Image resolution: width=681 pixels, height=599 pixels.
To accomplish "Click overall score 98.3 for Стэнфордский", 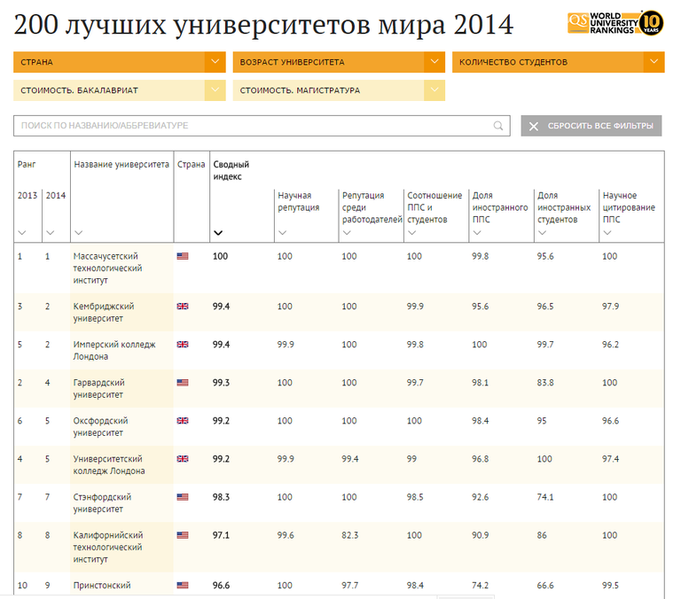I will tap(221, 497).
